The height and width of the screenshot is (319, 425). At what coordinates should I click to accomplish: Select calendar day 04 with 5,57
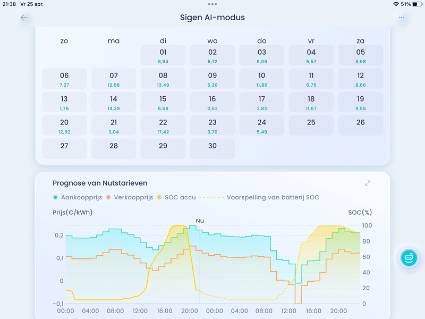click(311, 55)
